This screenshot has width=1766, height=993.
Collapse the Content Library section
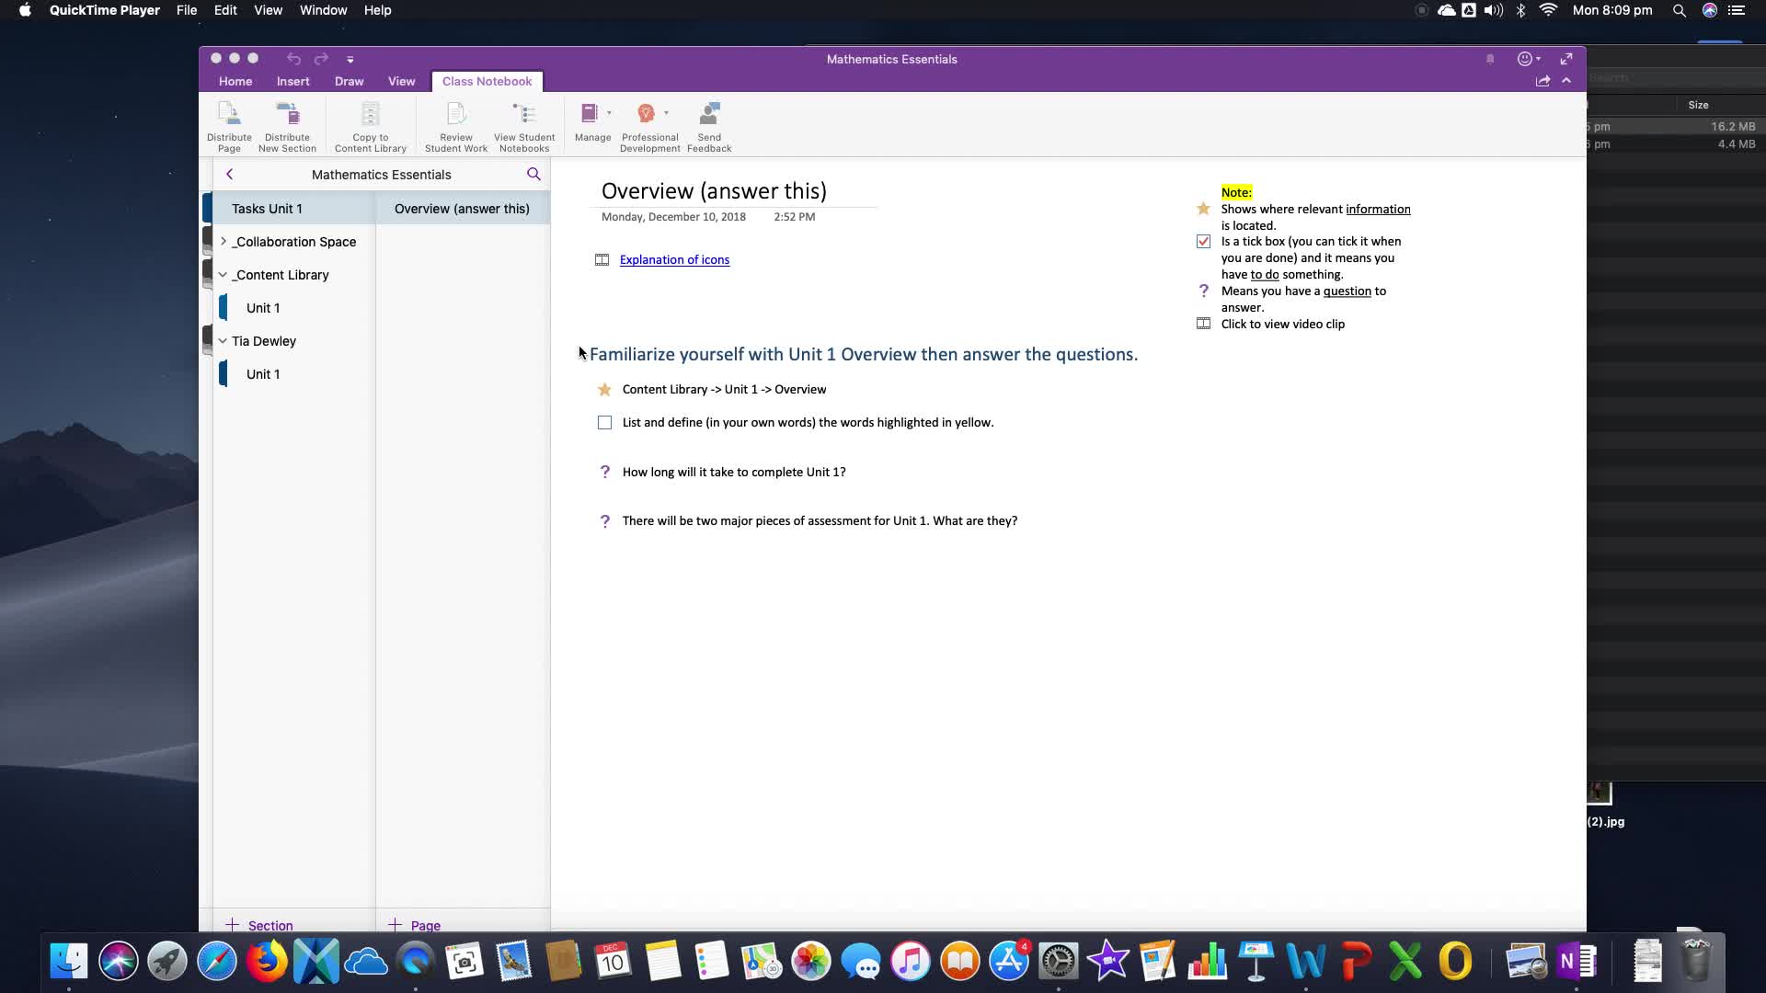coord(224,274)
